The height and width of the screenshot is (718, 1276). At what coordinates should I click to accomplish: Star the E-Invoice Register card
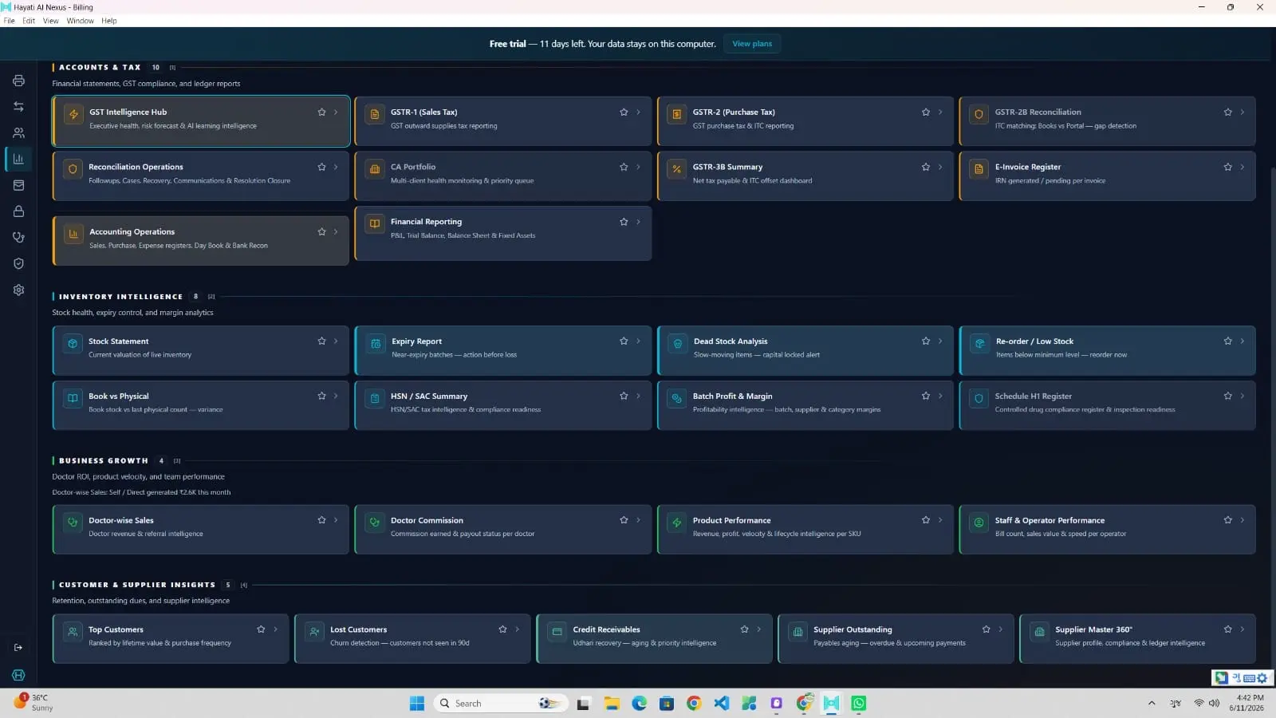(x=1228, y=167)
